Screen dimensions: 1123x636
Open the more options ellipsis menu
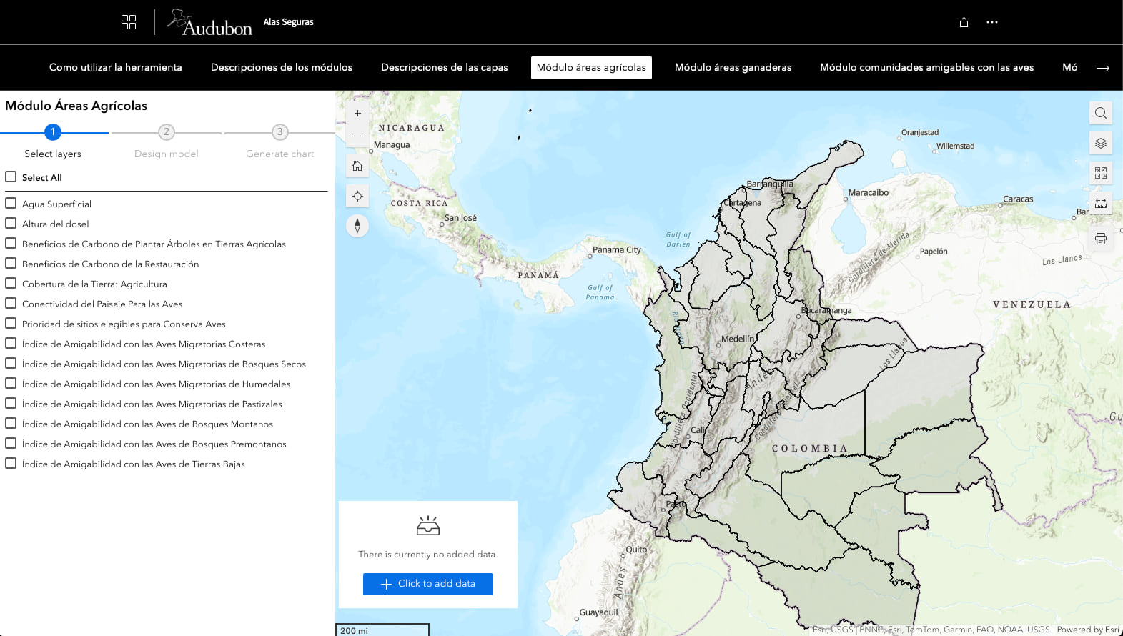(992, 22)
